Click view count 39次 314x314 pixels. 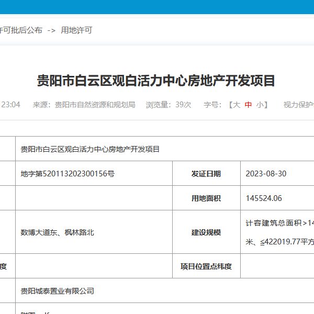(183, 105)
